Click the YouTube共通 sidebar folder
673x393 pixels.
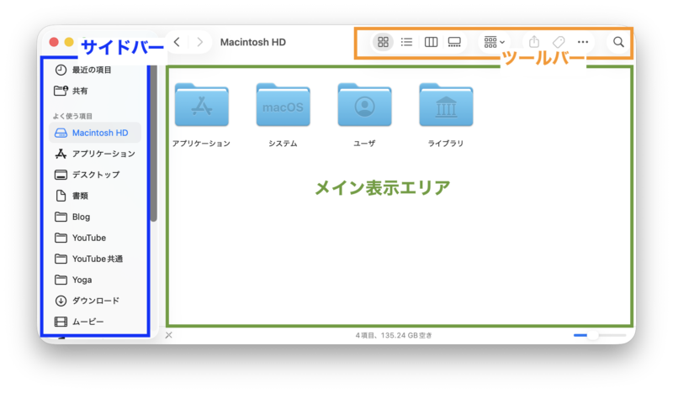point(97,259)
